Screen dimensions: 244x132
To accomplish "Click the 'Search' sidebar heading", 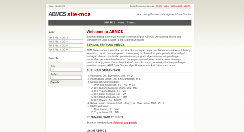I will 53,58.
